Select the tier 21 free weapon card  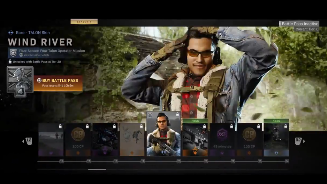(195, 138)
